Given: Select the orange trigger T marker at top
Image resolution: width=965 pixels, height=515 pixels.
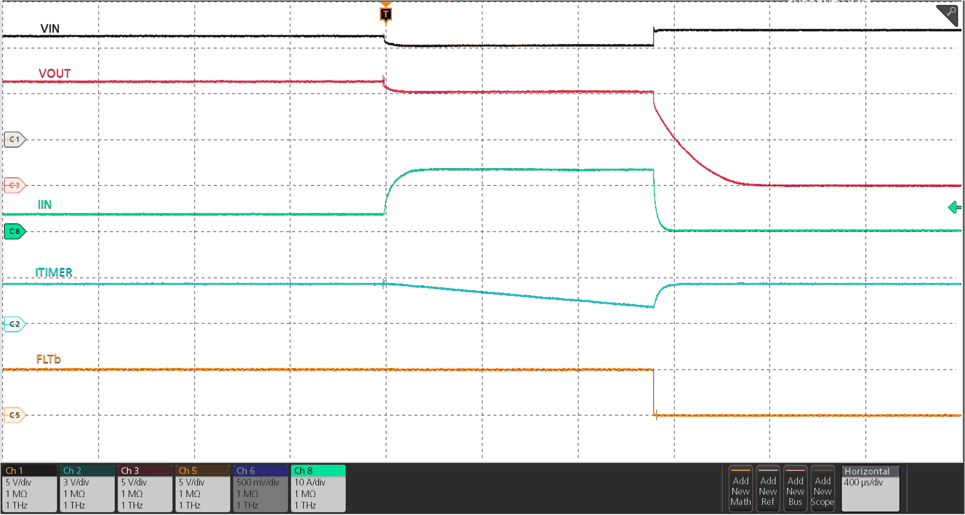Looking at the screenshot, I should (385, 14).
